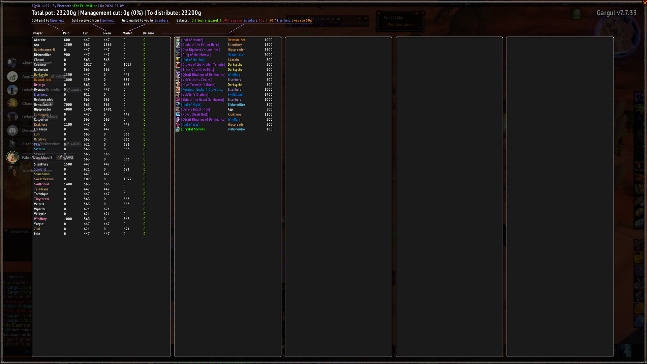Sort the table by Cut column

point(85,33)
